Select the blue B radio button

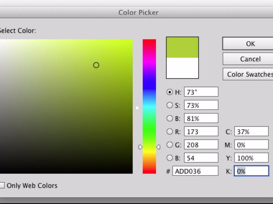click(x=170, y=158)
